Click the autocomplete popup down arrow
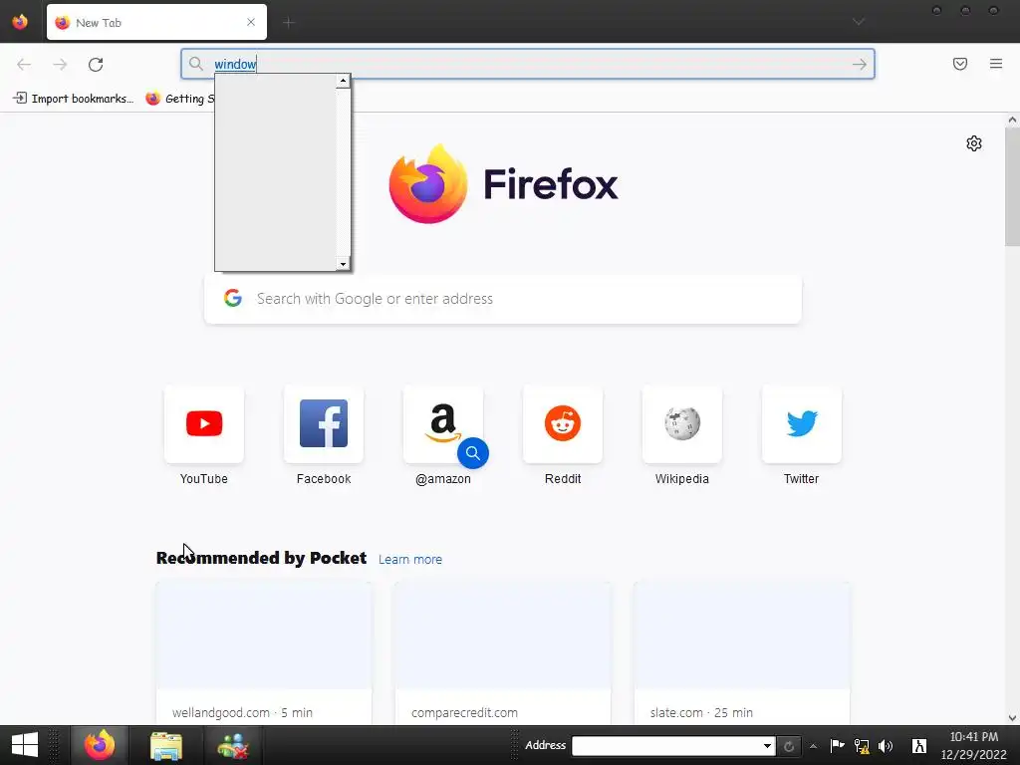The width and height of the screenshot is (1020, 765). tap(343, 263)
